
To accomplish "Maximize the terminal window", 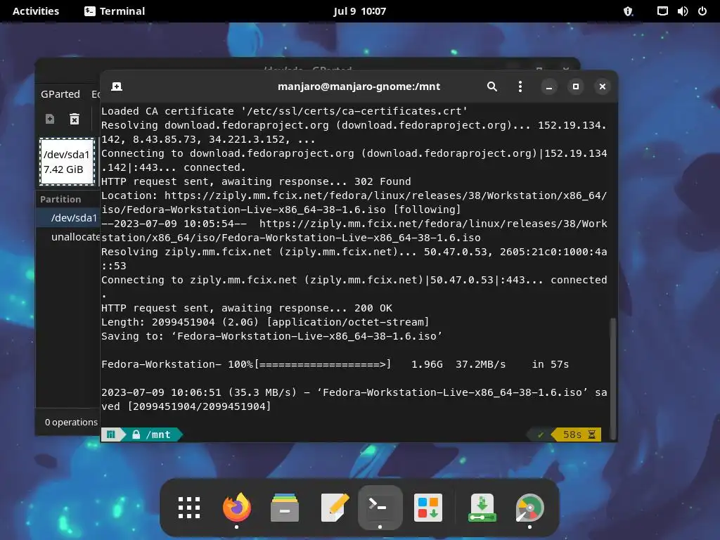I will pos(575,86).
